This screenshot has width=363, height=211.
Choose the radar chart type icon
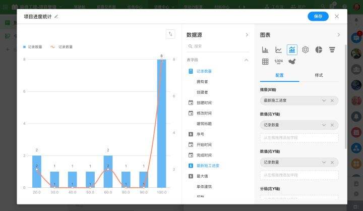coord(305,49)
